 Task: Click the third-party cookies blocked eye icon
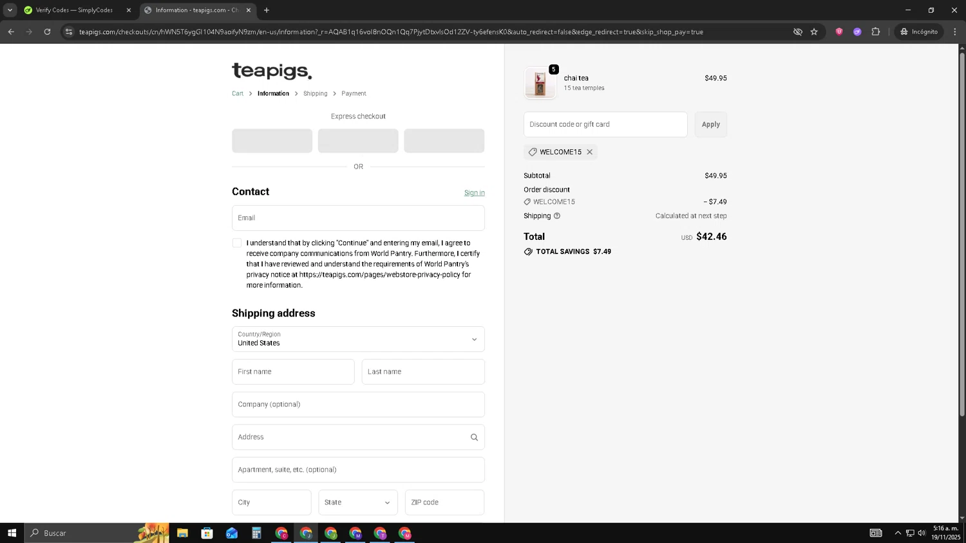click(797, 32)
